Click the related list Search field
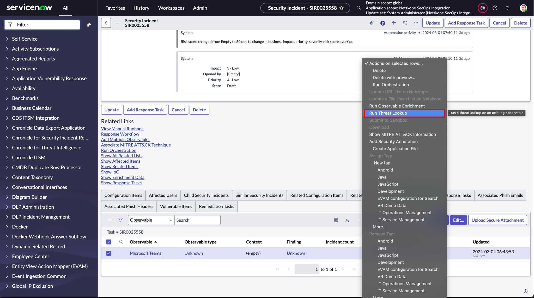The width and height of the screenshot is (534, 298). point(197,220)
